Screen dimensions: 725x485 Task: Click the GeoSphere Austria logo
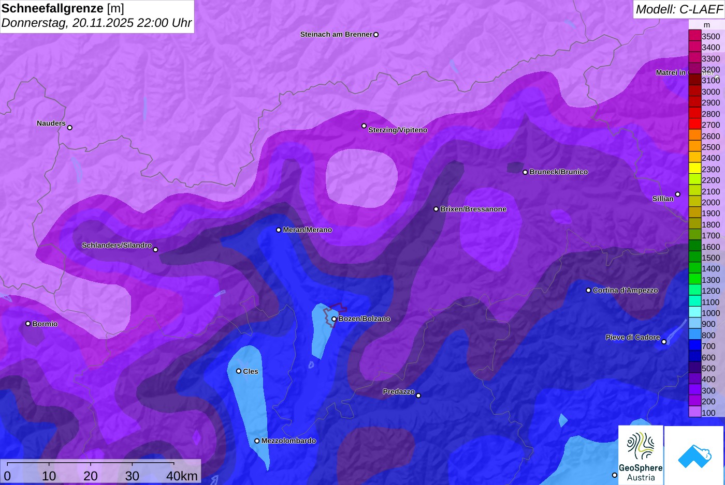641,455
